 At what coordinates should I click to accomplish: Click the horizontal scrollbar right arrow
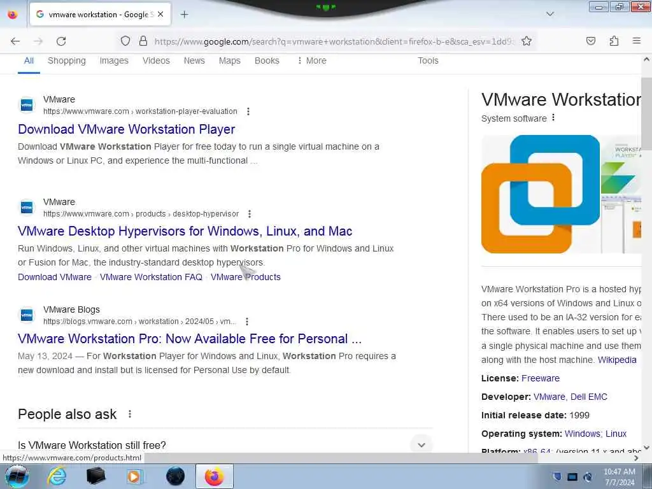point(636,458)
